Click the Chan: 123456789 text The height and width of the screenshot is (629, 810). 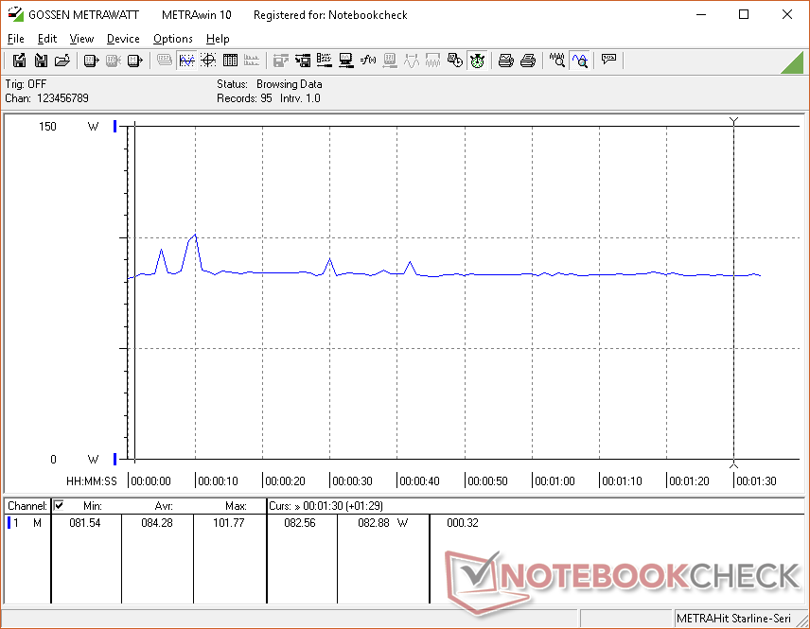point(47,98)
